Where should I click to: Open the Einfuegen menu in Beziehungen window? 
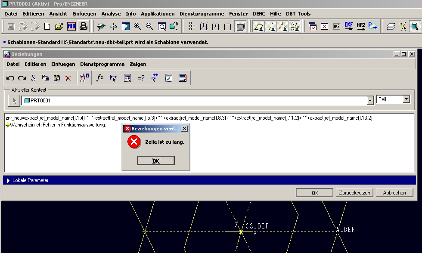[x=63, y=64]
